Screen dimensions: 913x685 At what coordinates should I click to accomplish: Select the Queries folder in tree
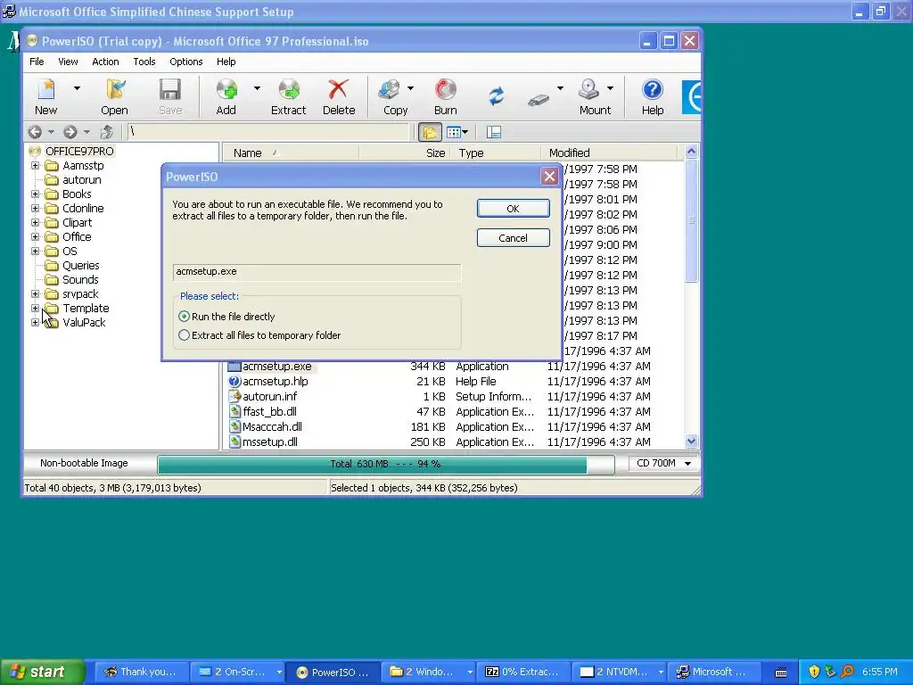81,266
